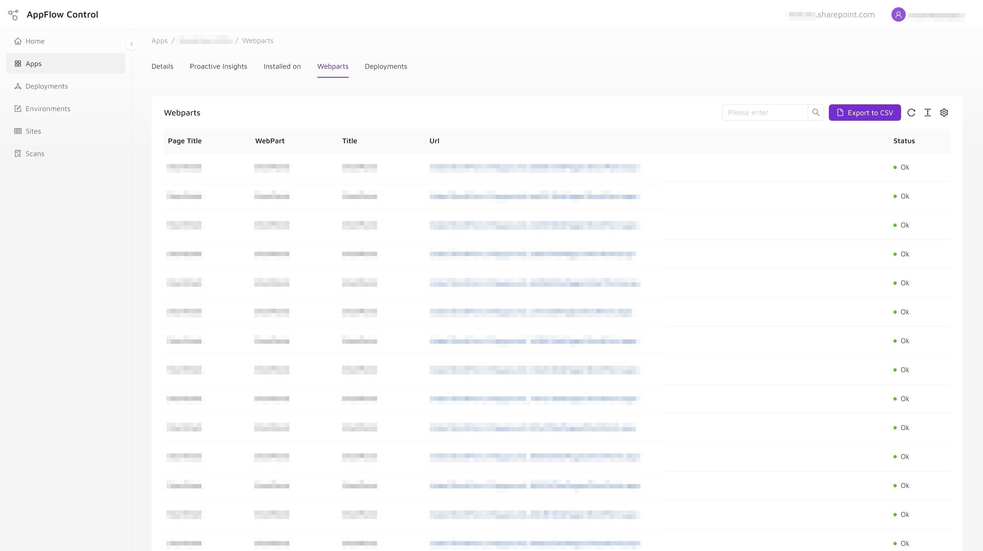This screenshot has width=983, height=551.
Task: Click the Apps grid icon
Action: [18, 64]
